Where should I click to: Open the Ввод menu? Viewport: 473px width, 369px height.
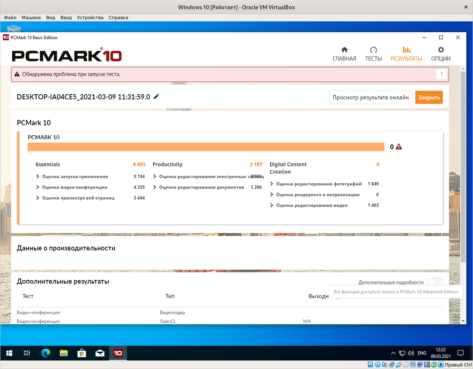coord(66,17)
